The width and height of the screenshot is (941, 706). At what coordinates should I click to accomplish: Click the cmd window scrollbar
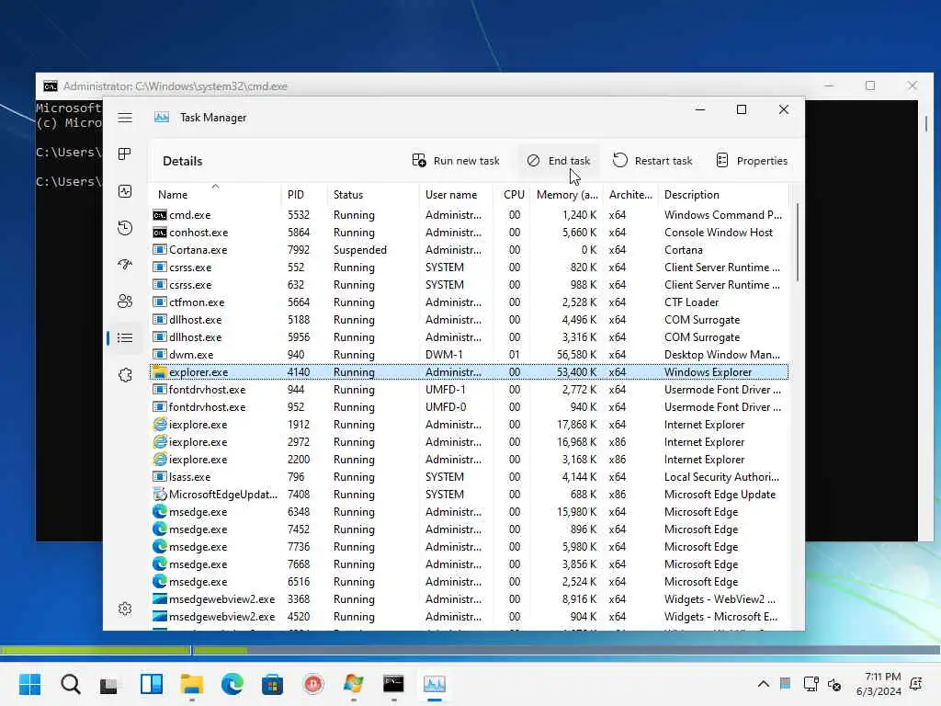926,124
